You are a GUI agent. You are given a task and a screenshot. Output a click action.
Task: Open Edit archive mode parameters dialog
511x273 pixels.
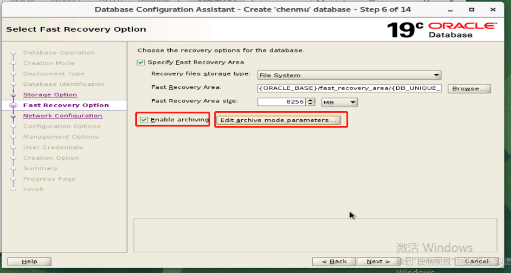278,120
